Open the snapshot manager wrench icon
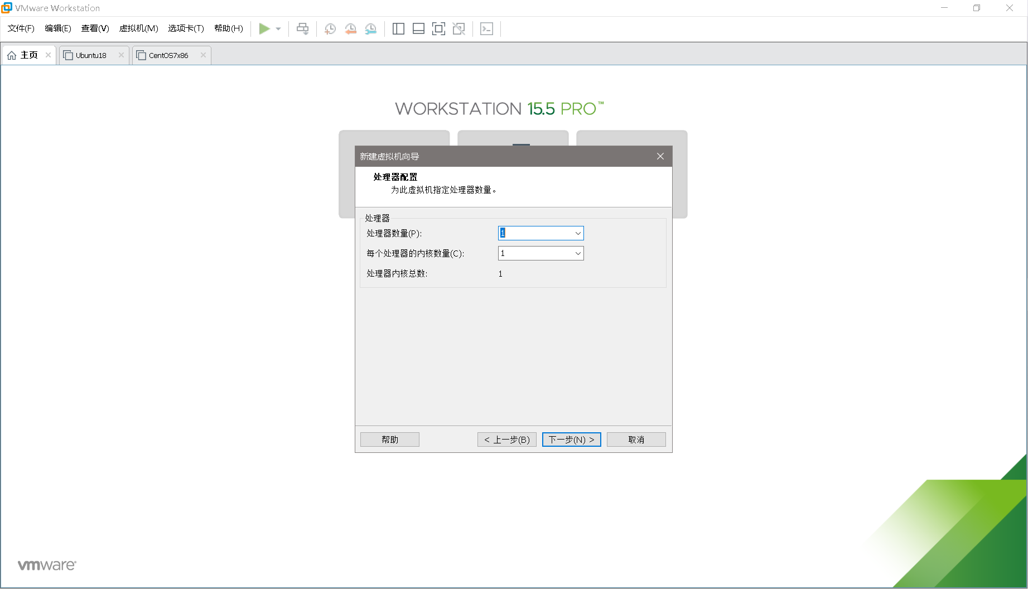Image resolution: width=1028 pixels, height=589 pixels. 370,29
